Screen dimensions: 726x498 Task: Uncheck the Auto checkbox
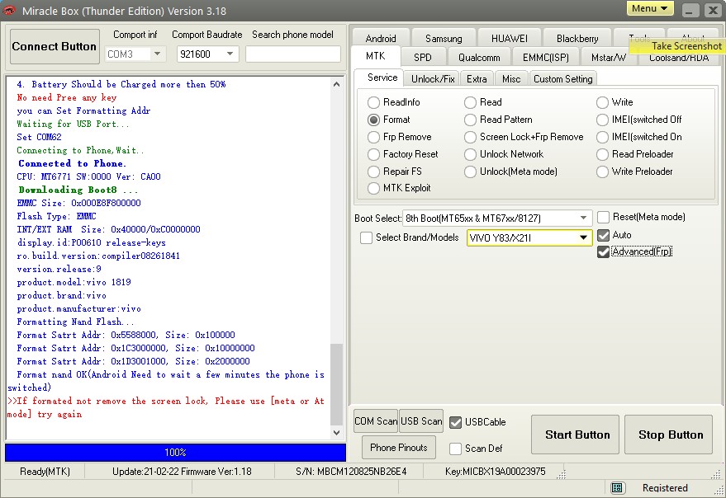point(603,235)
